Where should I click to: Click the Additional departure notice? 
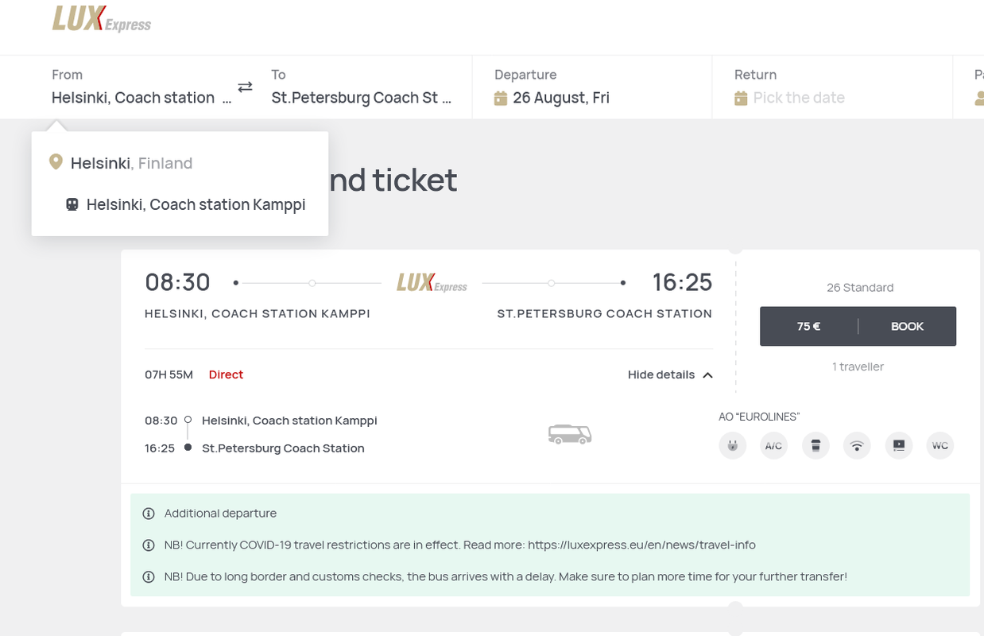point(220,514)
